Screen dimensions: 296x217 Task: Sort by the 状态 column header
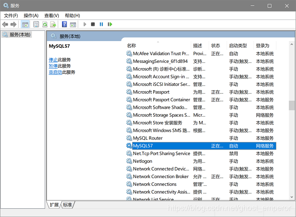click(215, 45)
